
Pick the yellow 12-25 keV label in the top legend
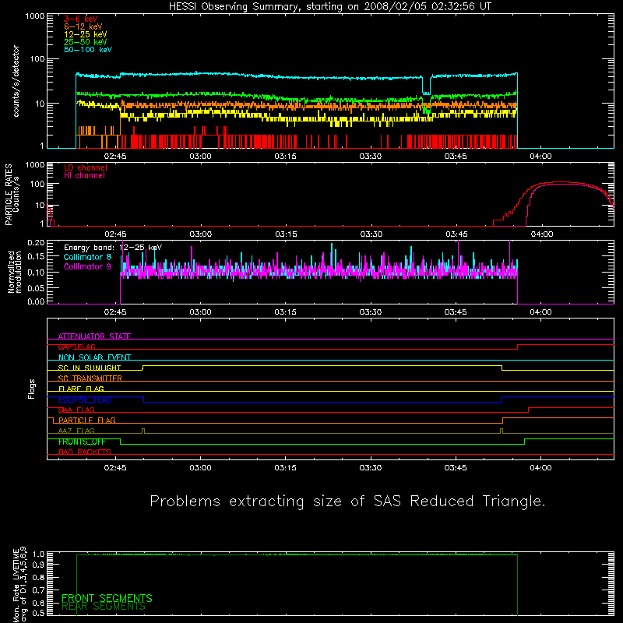pos(86,34)
